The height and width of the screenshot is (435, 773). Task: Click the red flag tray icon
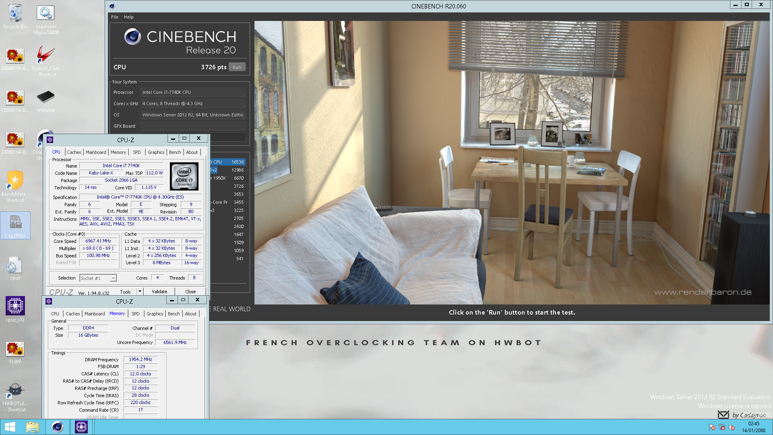712,427
